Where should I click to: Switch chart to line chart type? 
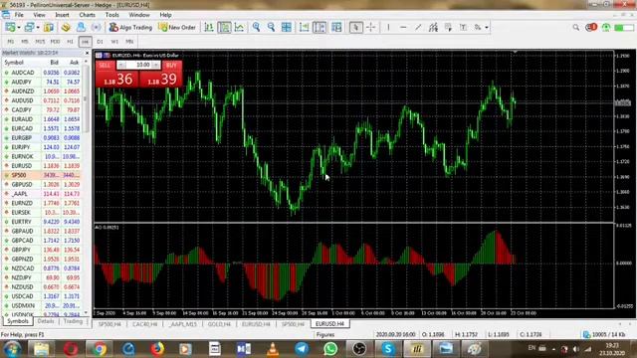[240, 27]
